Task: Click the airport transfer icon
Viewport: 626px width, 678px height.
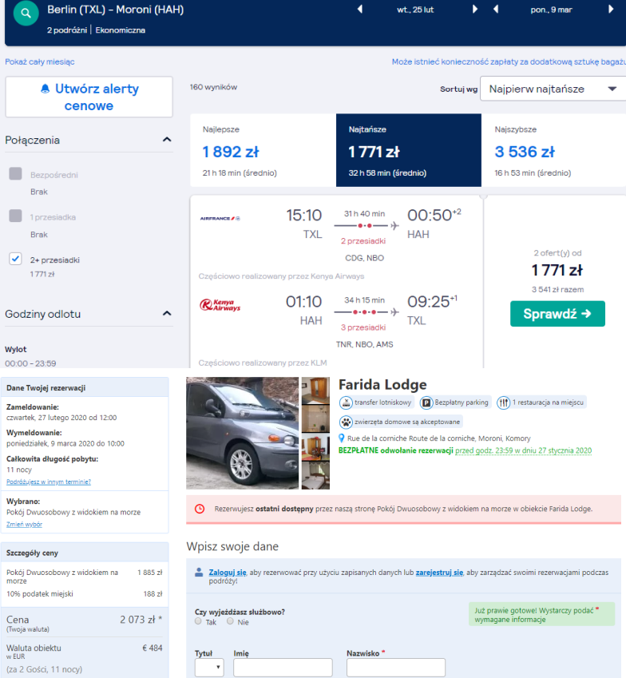Action: click(x=346, y=402)
